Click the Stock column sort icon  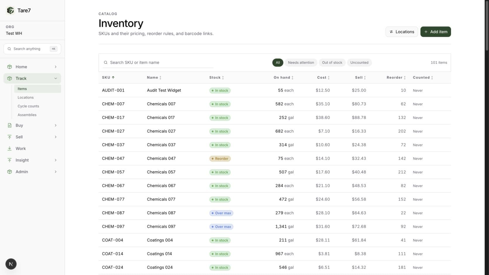click(x=223, y=78)
